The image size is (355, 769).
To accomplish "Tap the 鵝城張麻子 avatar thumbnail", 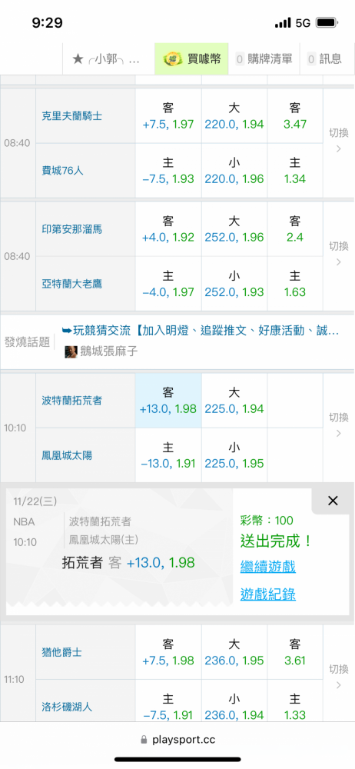I will [x=71, y=351].
